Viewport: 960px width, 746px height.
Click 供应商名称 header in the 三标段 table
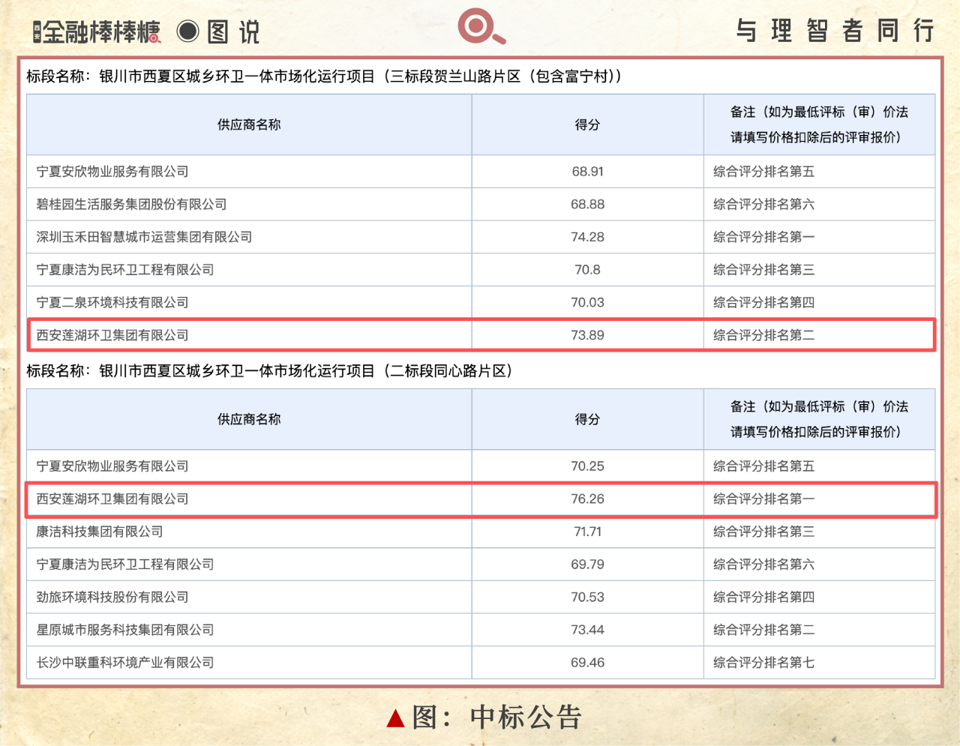[x=249, y=124]
